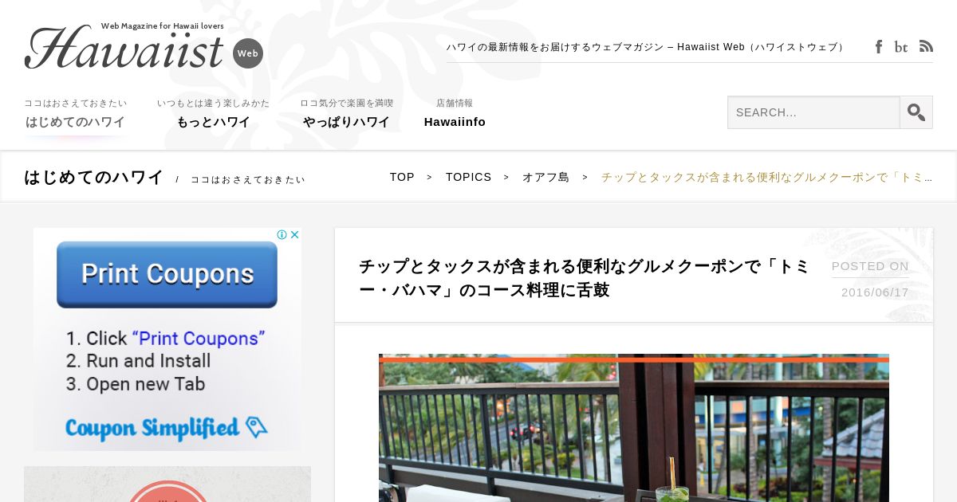Open the Hawaiinfo menu

455,115
